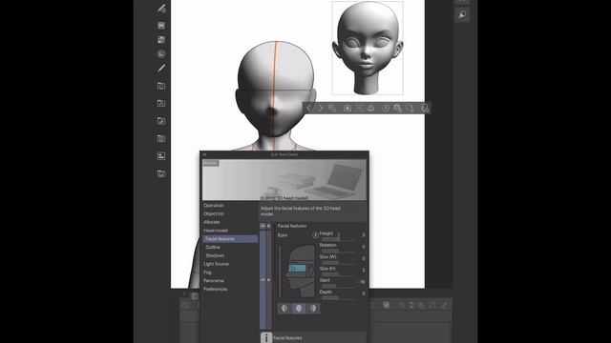Viewport: 611px width, 343px height.
Task: Click the Save-as duplicate floppy icon
Action: pos(161,40)
